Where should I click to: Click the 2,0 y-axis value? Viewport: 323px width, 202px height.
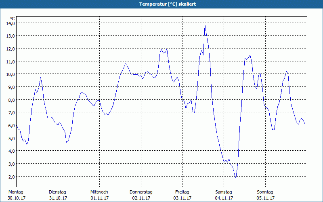click(12, 177)
